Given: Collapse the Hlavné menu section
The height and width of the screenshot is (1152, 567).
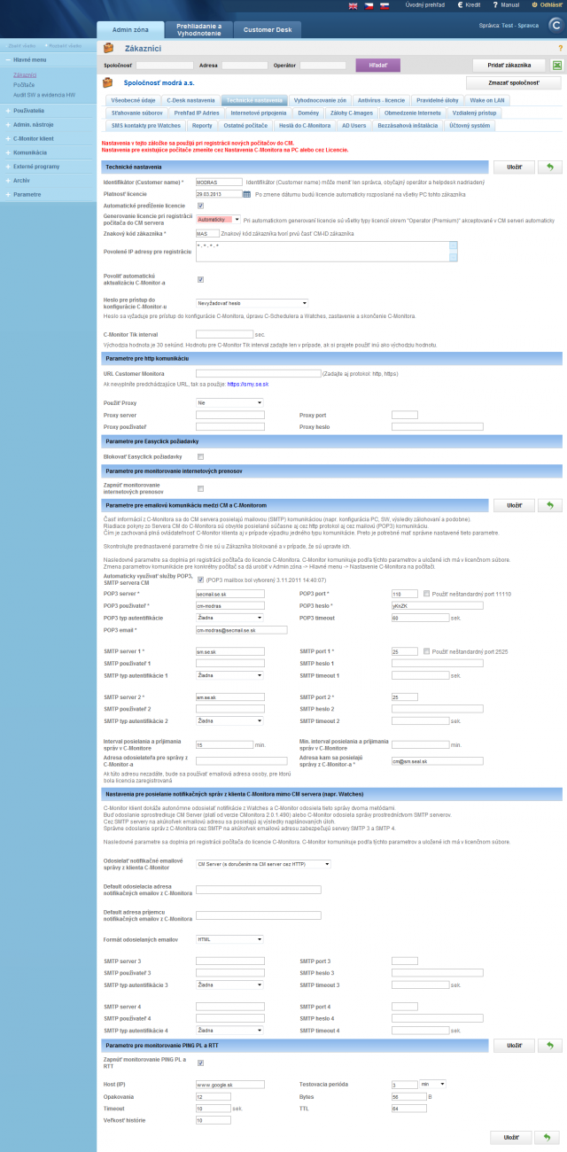Looking at the screenshot, I should (48, 60).
